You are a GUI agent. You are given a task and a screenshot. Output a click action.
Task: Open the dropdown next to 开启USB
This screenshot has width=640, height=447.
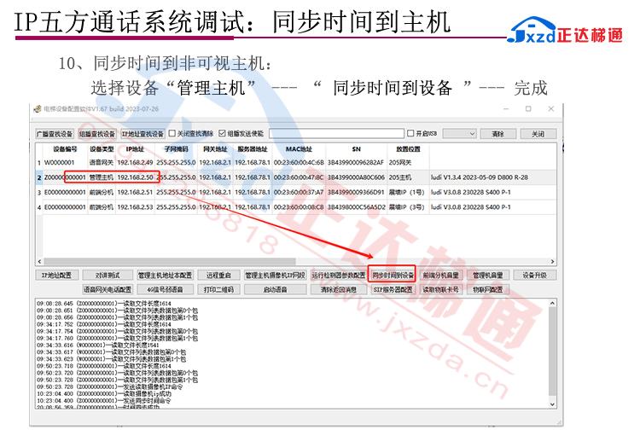coord(470,134)
